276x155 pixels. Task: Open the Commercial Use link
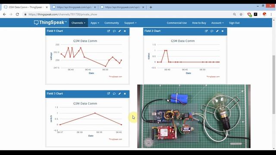click(x=177, y=23)
